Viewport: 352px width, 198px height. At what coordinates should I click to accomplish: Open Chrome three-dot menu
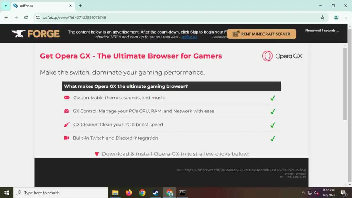click(346, 17)
